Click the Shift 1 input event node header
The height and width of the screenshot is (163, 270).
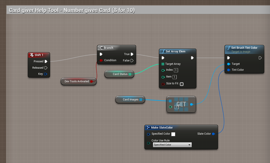point(39,55)
